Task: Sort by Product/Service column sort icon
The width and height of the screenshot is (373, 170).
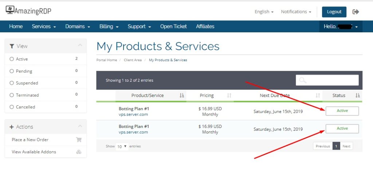Action: coord(182,96)
